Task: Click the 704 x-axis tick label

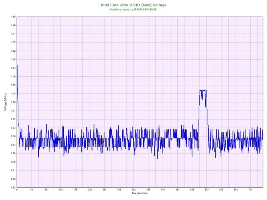Action: coord(251,190)
